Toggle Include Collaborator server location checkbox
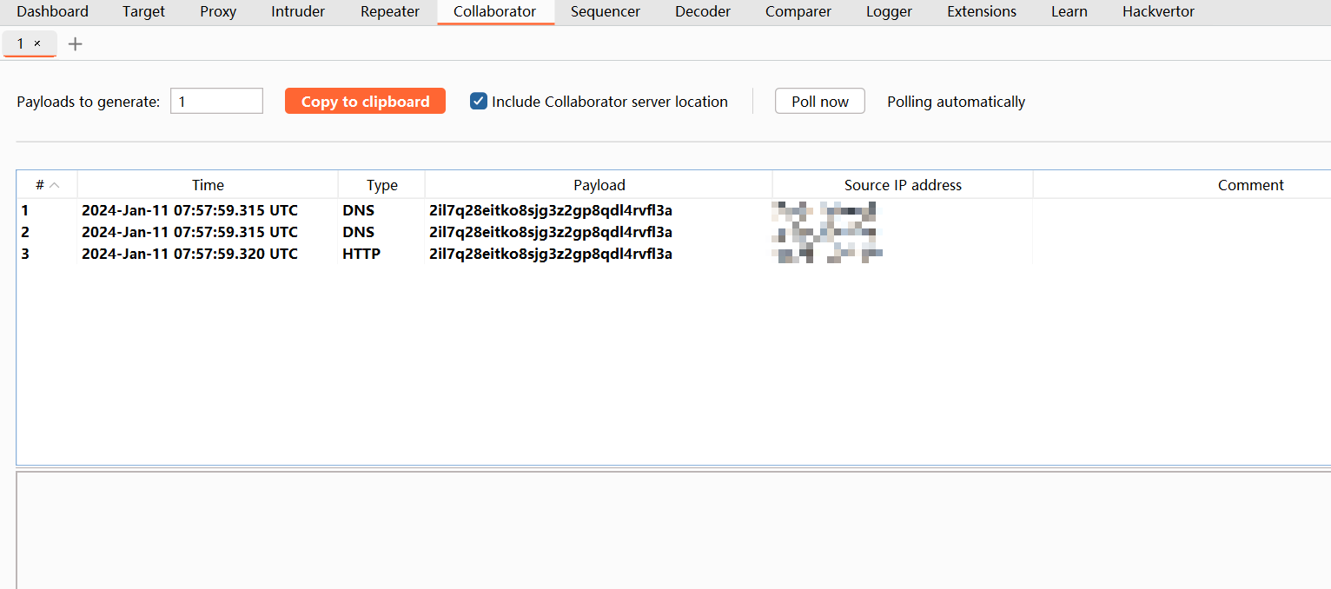Viewport: 1331px width, 589px height. (479, 102)
